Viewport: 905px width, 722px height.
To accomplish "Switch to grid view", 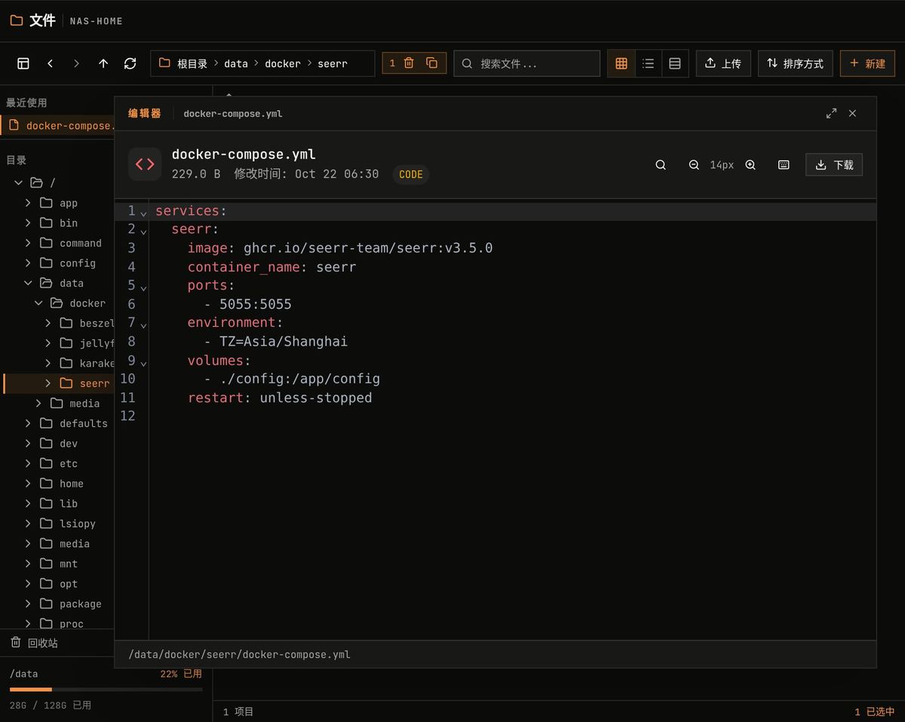I will click(x=621, y=63).
